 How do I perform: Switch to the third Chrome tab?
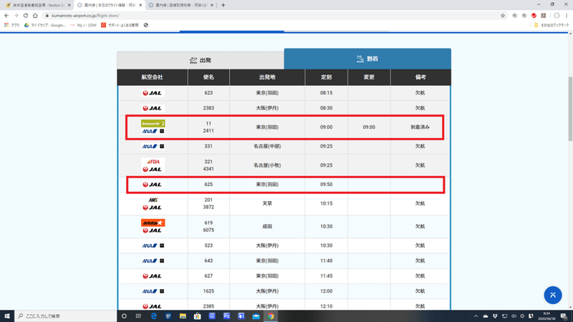pyautogui.click(x=181, y=5)
